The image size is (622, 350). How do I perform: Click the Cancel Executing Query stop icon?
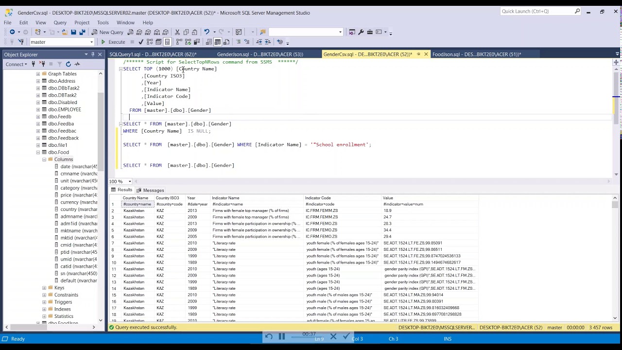(x=132, y=42)
